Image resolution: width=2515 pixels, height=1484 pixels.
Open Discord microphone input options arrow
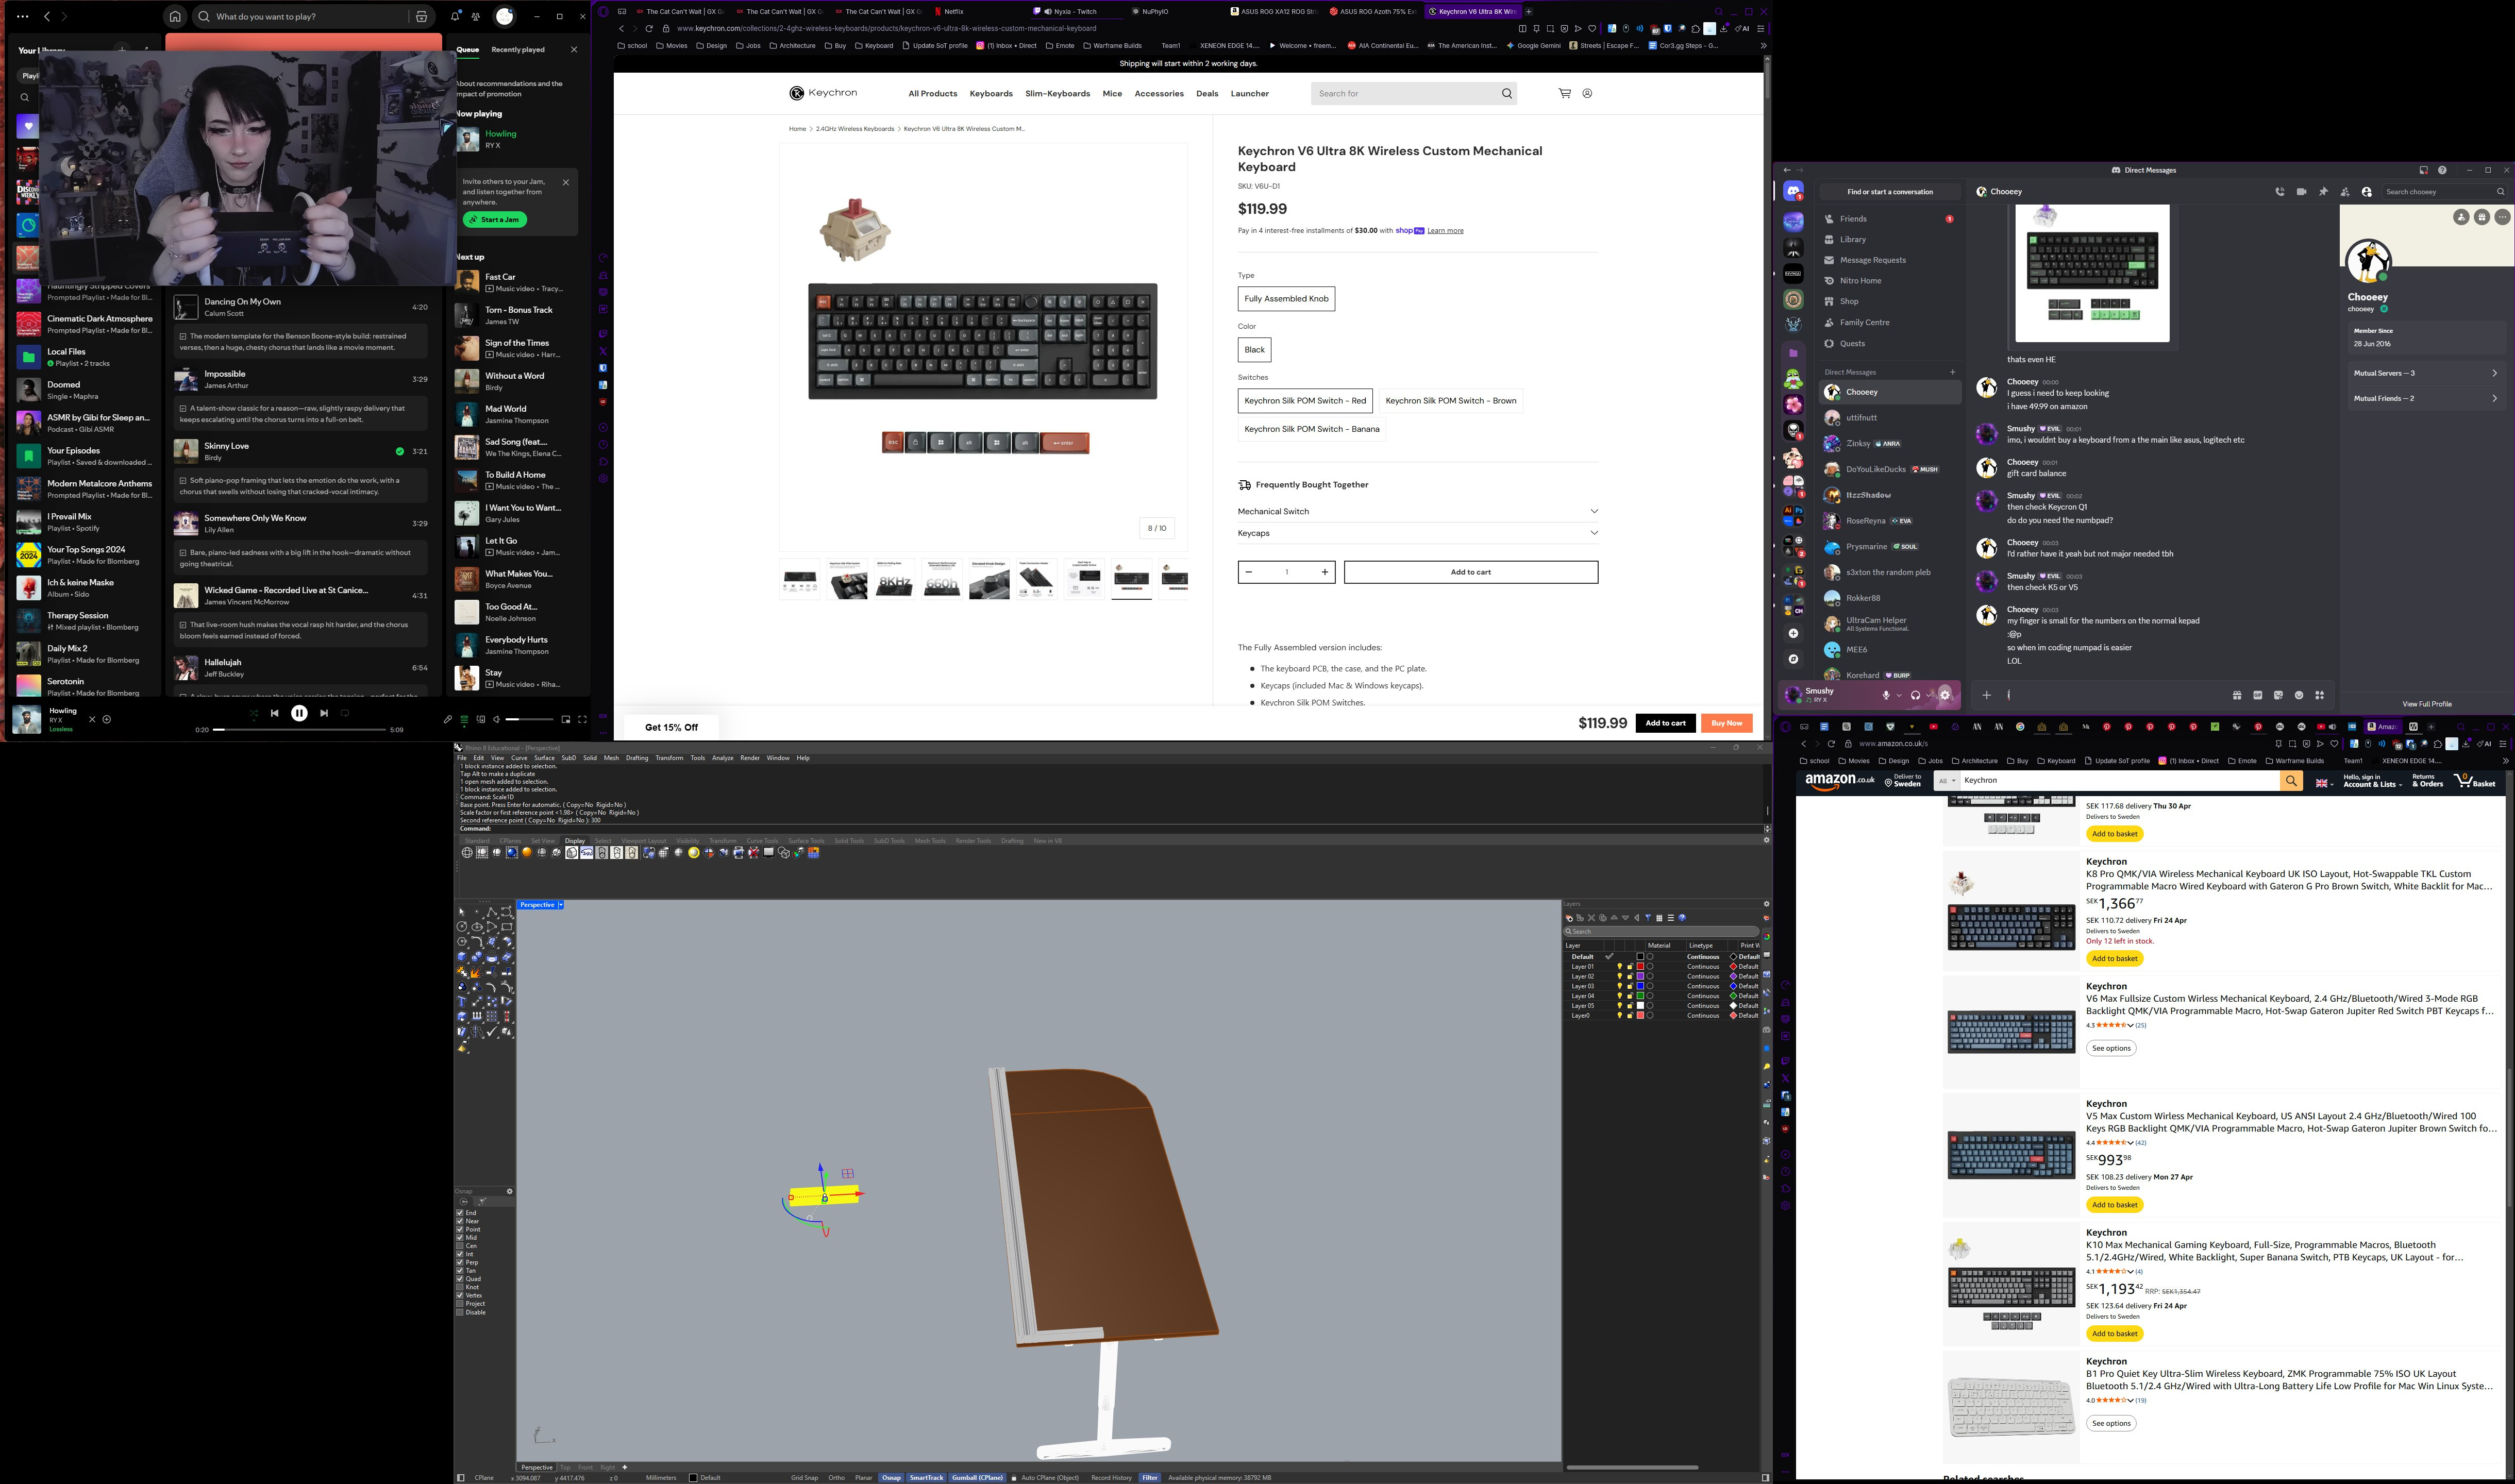[x=1899, y=695]
